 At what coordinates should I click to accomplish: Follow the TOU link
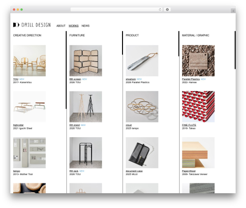coord(16,79)
